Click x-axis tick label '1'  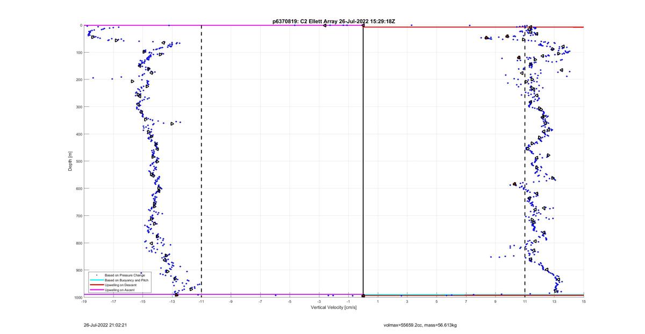[x=378, y=302]
